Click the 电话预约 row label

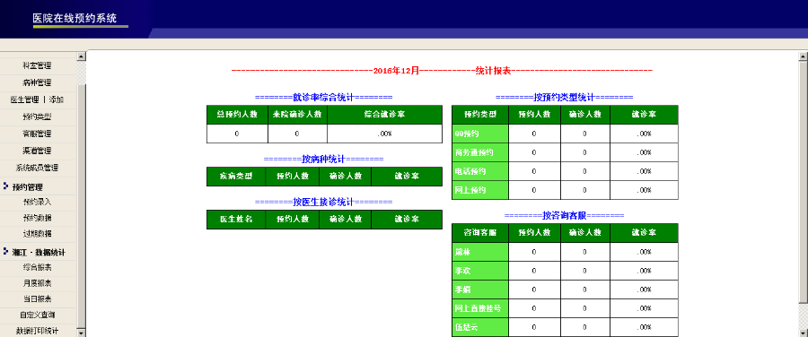(x=470, y=171)
